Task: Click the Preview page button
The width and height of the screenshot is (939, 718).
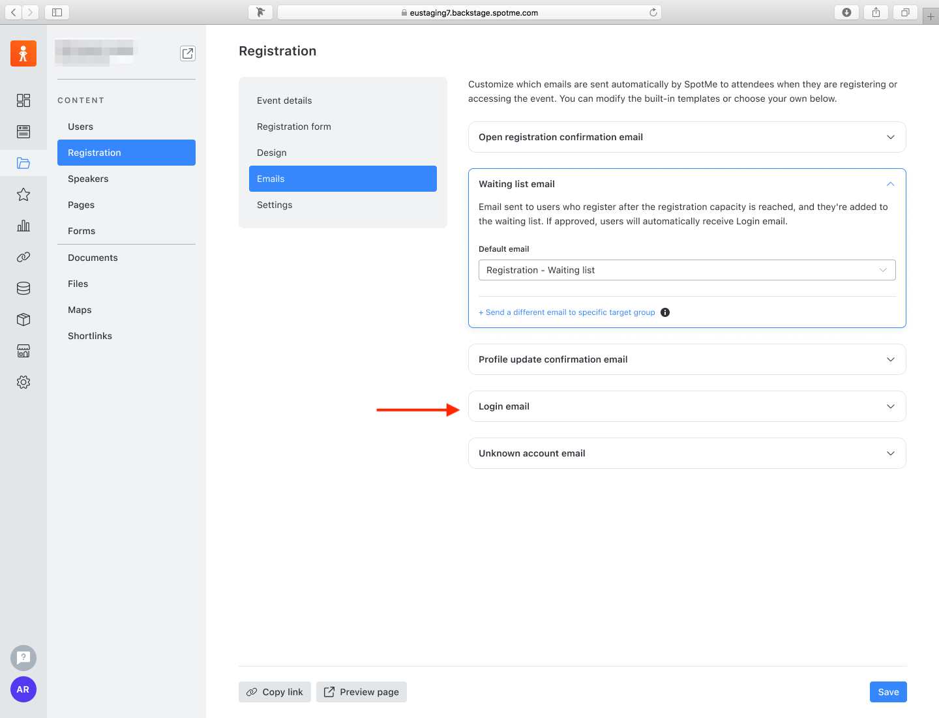Action: click(x=361, y=692)
